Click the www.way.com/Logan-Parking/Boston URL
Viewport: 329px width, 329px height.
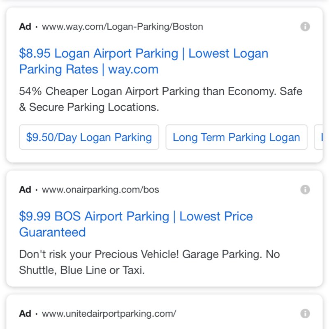[122, 27]
